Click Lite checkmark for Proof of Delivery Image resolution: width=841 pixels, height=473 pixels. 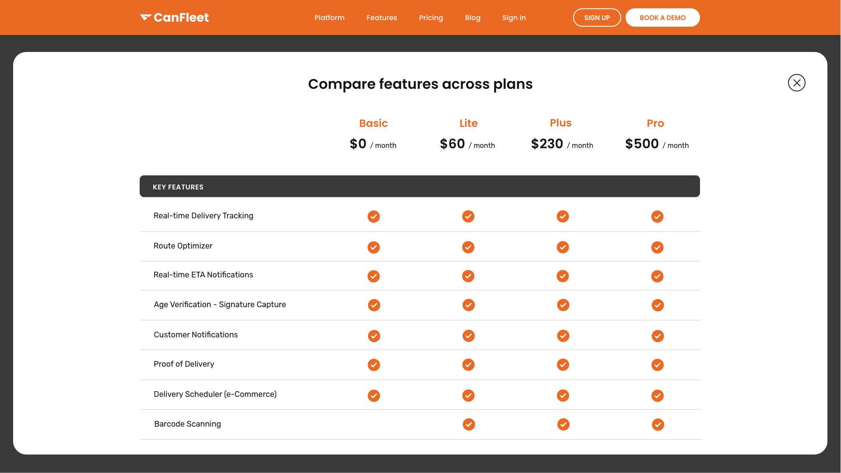[468, 365]
